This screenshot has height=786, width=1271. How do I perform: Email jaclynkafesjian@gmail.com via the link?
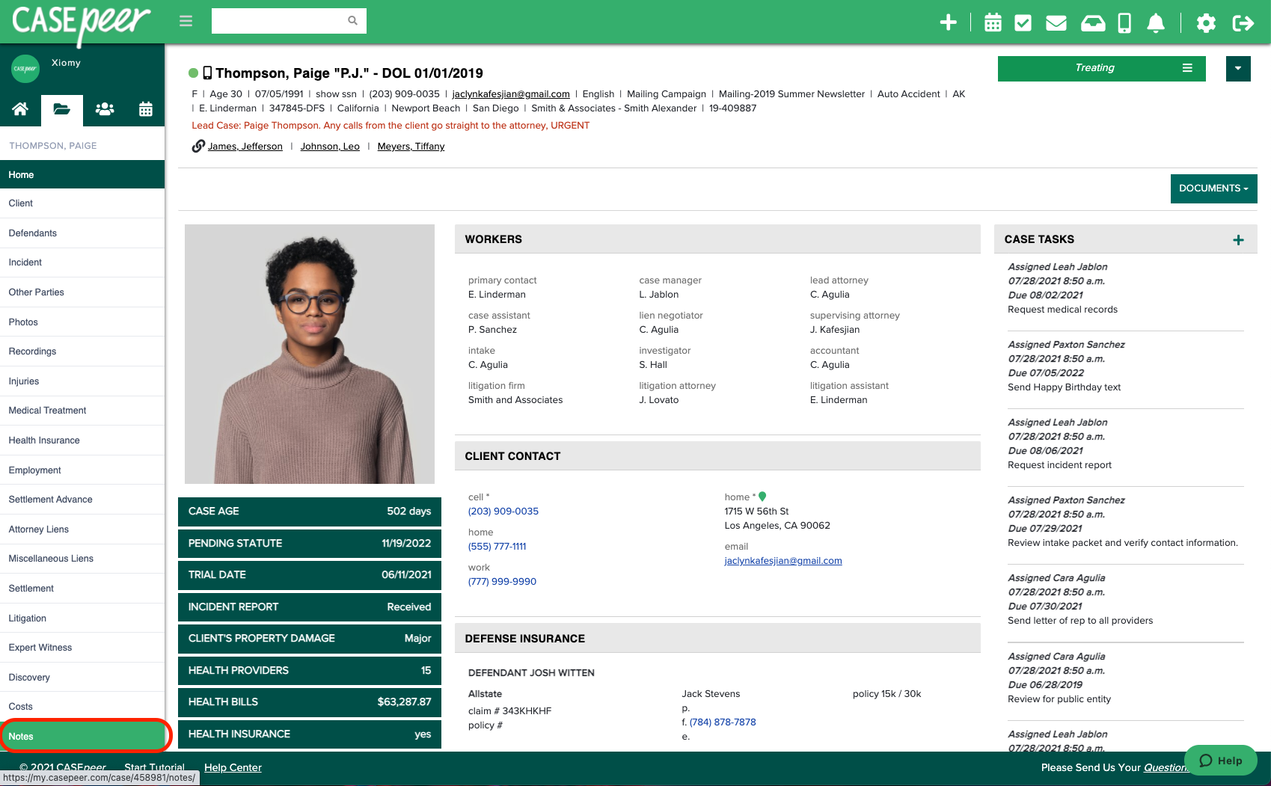tap(511, 94)
